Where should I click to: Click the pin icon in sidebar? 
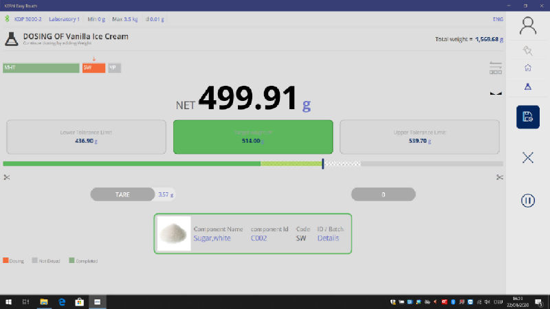(527, 50)
